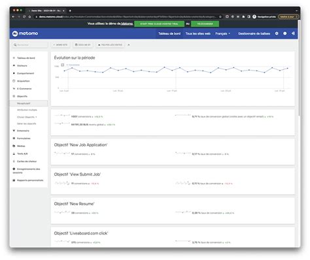
Task: Open Tableau de bord in top menu
Action: pyautogui.click(x=169, y=33)
